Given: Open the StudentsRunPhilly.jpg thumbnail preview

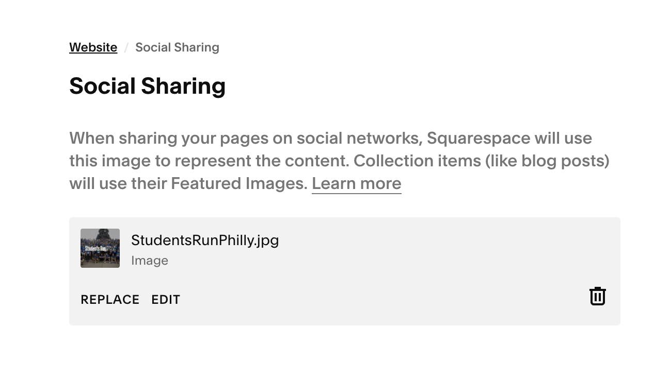Looking at the screenshot, I should 100,248.
